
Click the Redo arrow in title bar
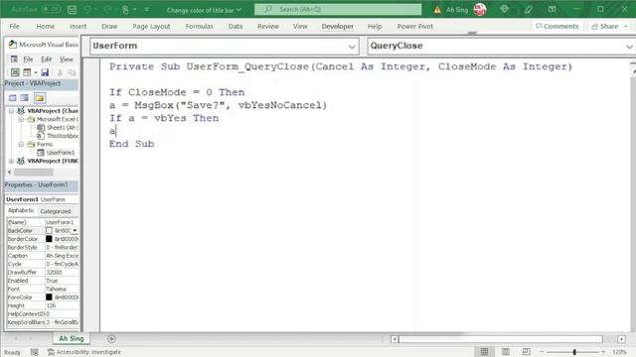pyautogui.click(x=107, y=9)
